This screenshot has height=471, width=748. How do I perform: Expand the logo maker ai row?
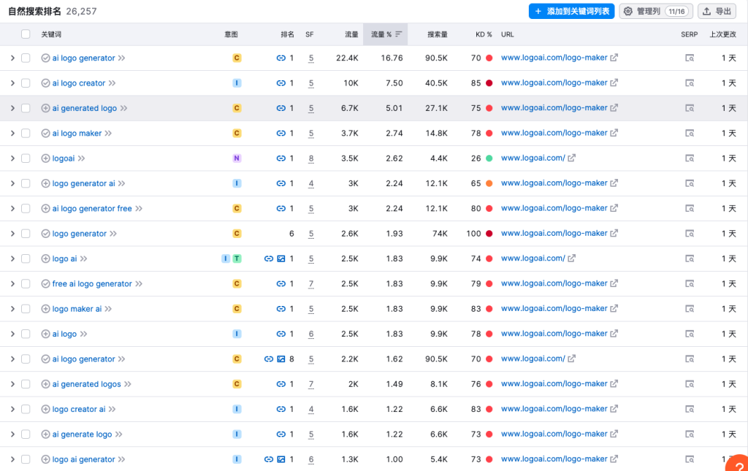[x=13, y=309]
